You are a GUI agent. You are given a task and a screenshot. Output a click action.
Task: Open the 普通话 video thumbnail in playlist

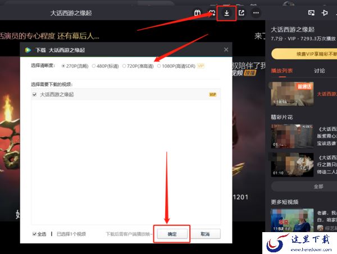292,94
